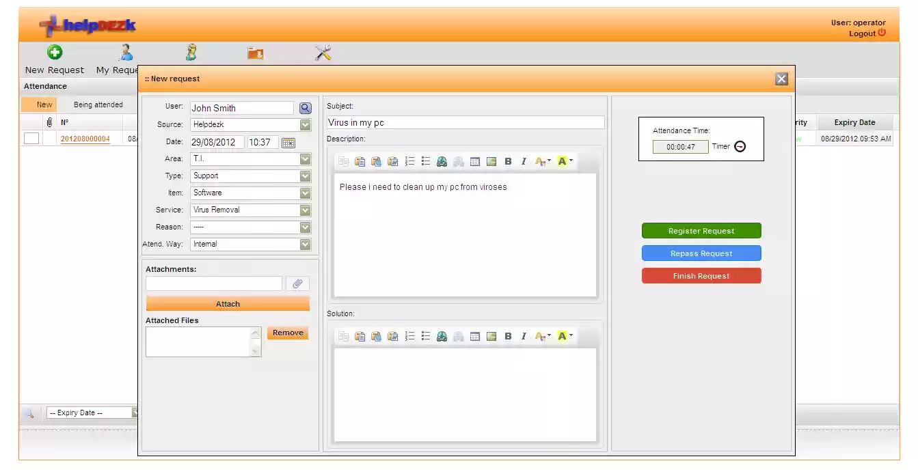
Task: Apply Bold in the Description editor
Action: 508,161
